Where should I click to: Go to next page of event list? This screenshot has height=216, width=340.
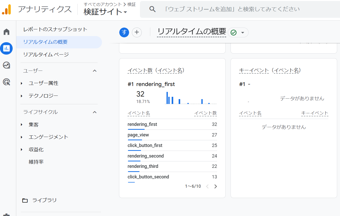pos(216,186)
